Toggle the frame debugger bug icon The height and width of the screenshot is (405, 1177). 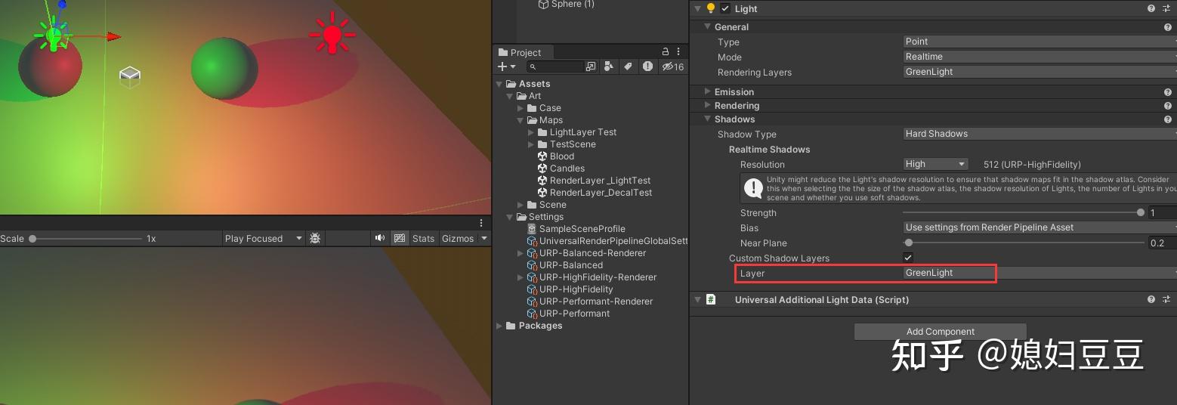click(315, 238)
